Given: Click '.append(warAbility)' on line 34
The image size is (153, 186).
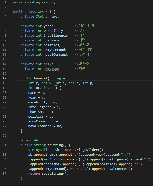Looking at the screenshot, I should (47, 159).
